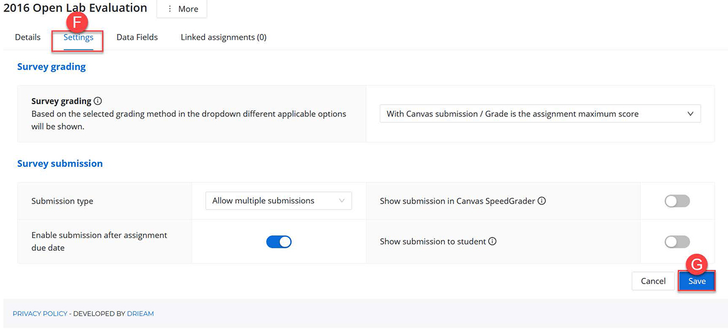Expand the Allow multiple submissions dropdown

pyautogui.click(x=278, y=201)
